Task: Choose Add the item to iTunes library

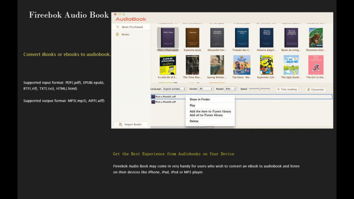Action: tap(210, 111)
